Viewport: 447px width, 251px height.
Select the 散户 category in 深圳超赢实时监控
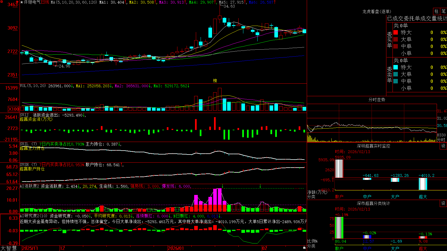click(339, 197)
